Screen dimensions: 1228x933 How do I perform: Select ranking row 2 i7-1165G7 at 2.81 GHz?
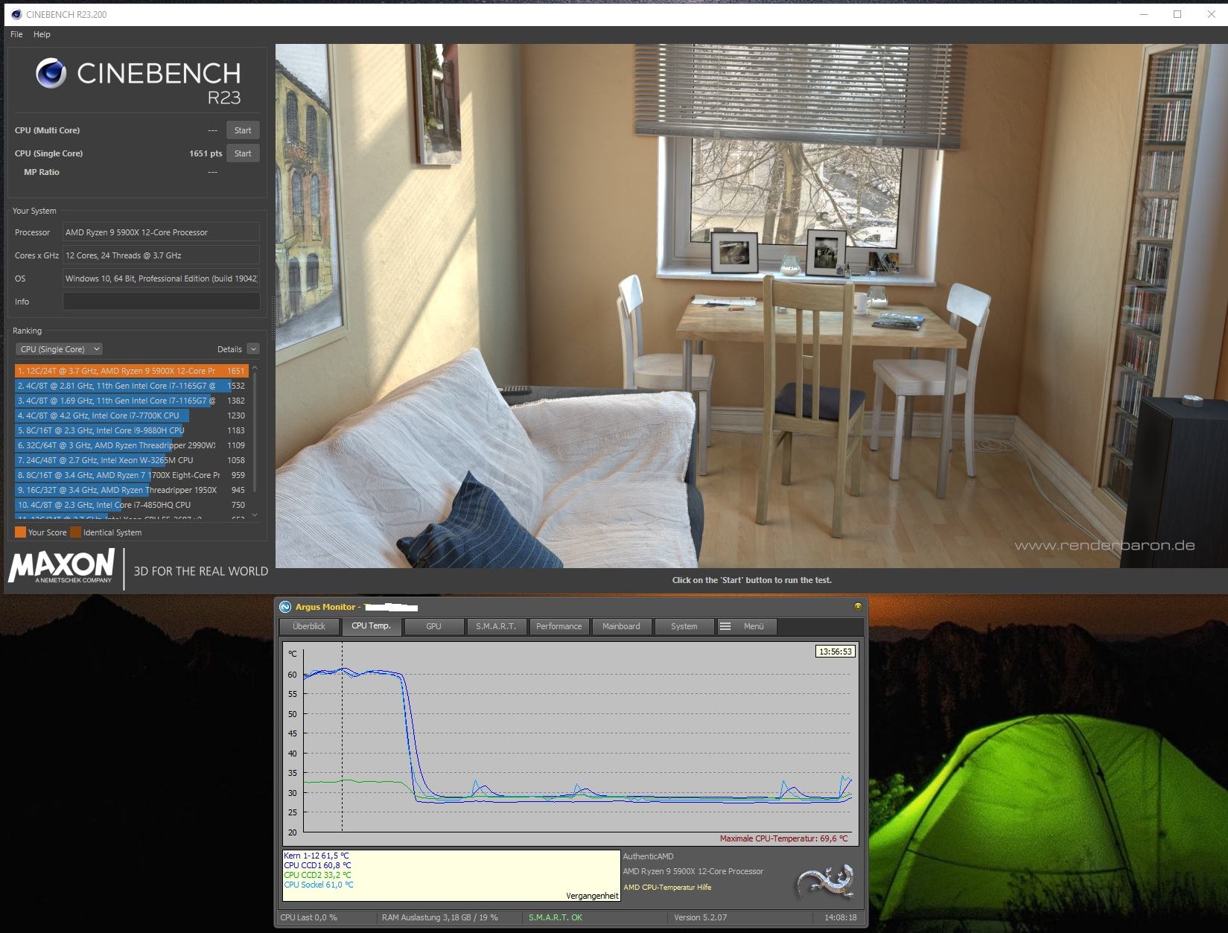[x=131, y=386]
